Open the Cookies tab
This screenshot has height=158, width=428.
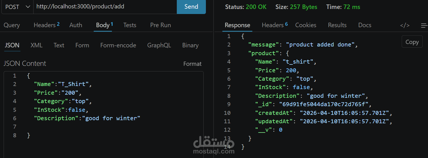click(306, 25)
